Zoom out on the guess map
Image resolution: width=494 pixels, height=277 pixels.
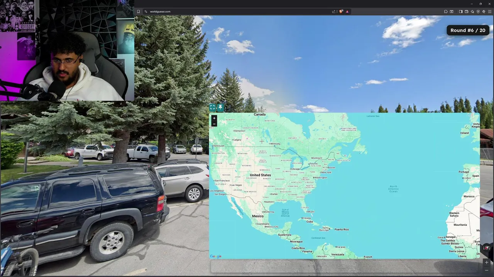[x=214, y=124]
